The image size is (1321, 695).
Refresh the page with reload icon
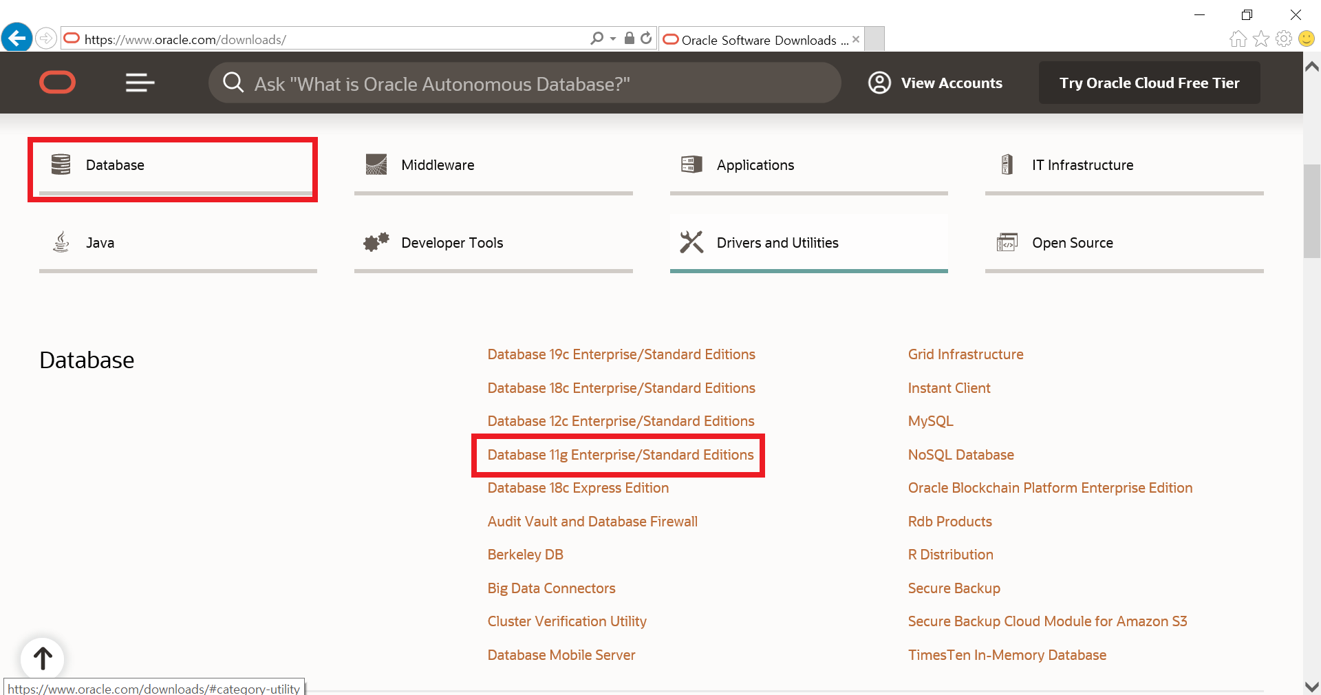[645, 39]
